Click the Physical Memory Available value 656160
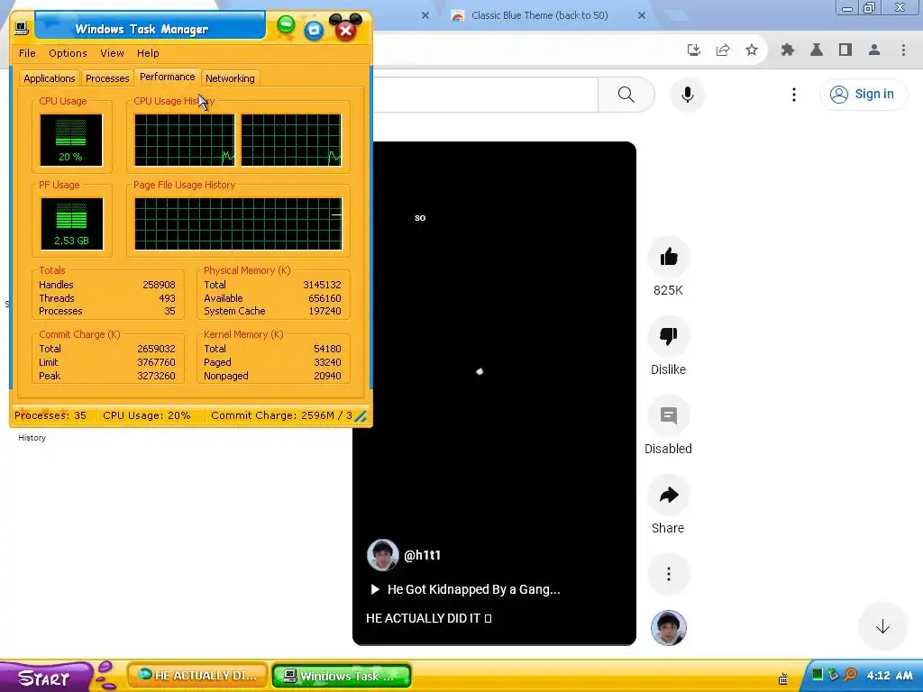This screenshot has width=923, height=692. click(x=324, y=298)
